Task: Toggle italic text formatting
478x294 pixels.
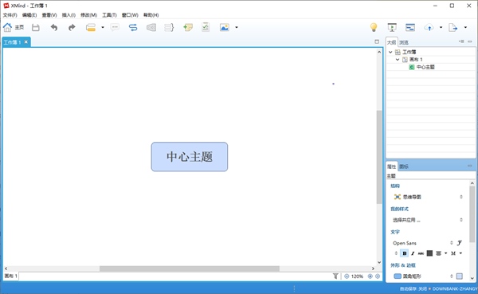Action: click(413, 253)
